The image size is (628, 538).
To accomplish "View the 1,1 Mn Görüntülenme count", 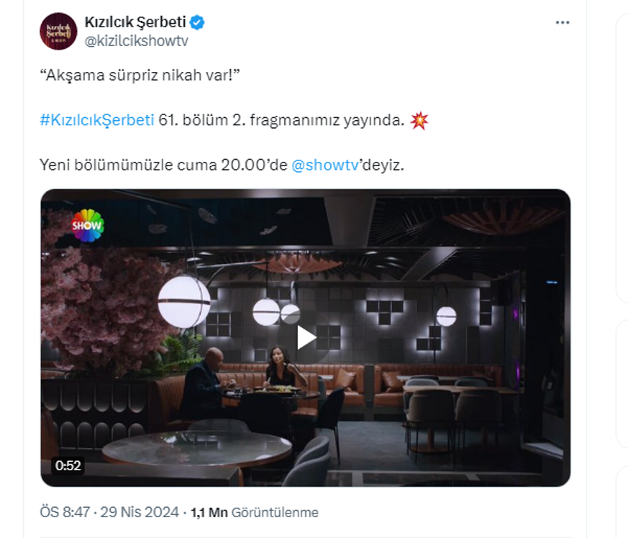I will pos(254,512).
